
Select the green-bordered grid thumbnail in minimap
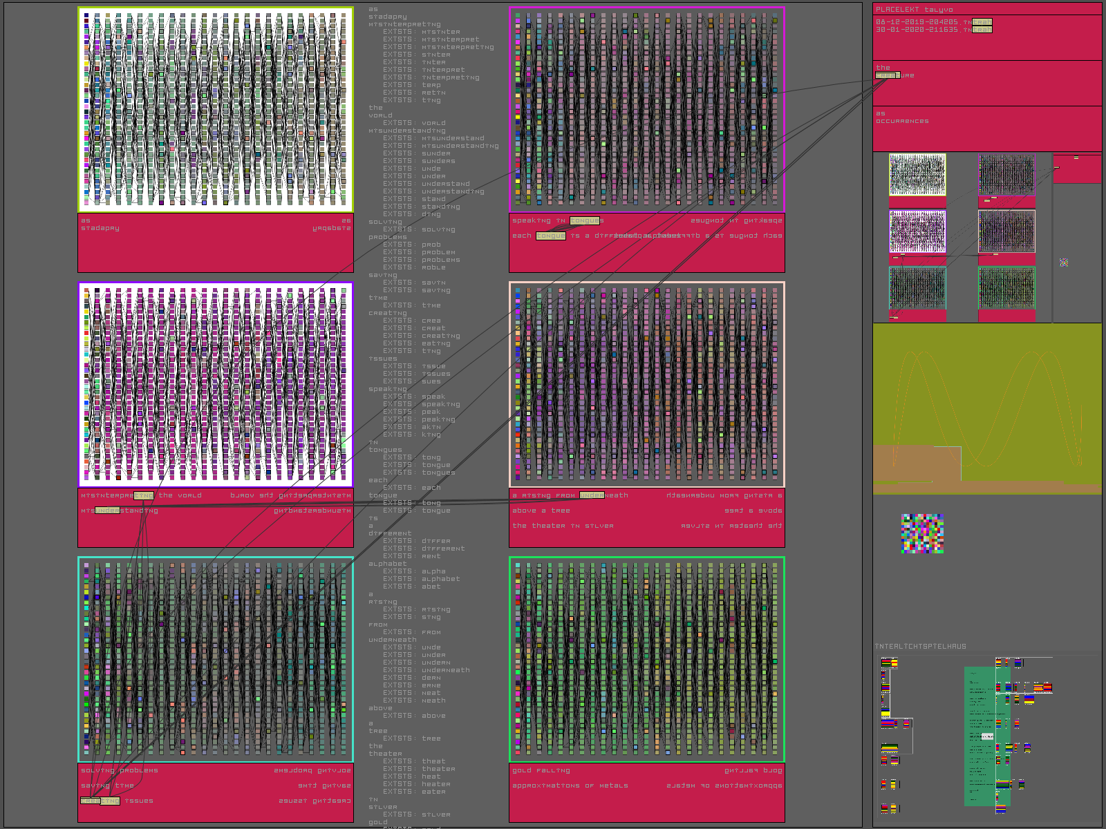tap(1006, 288)
